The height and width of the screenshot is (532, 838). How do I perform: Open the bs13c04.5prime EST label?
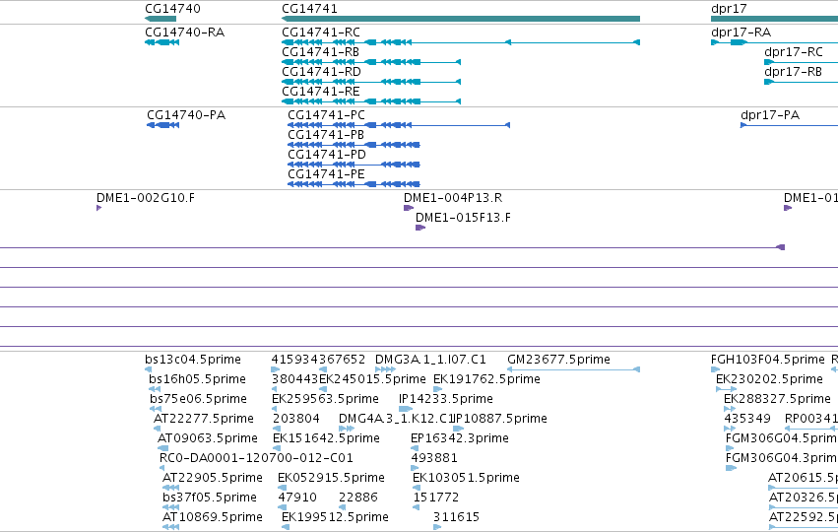tap(193, 360)
